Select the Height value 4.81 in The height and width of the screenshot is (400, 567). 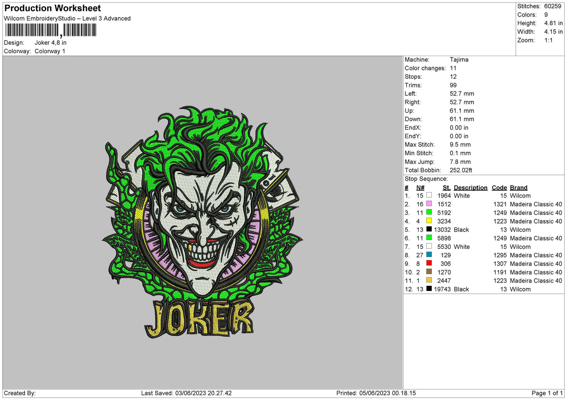[553, 23]
